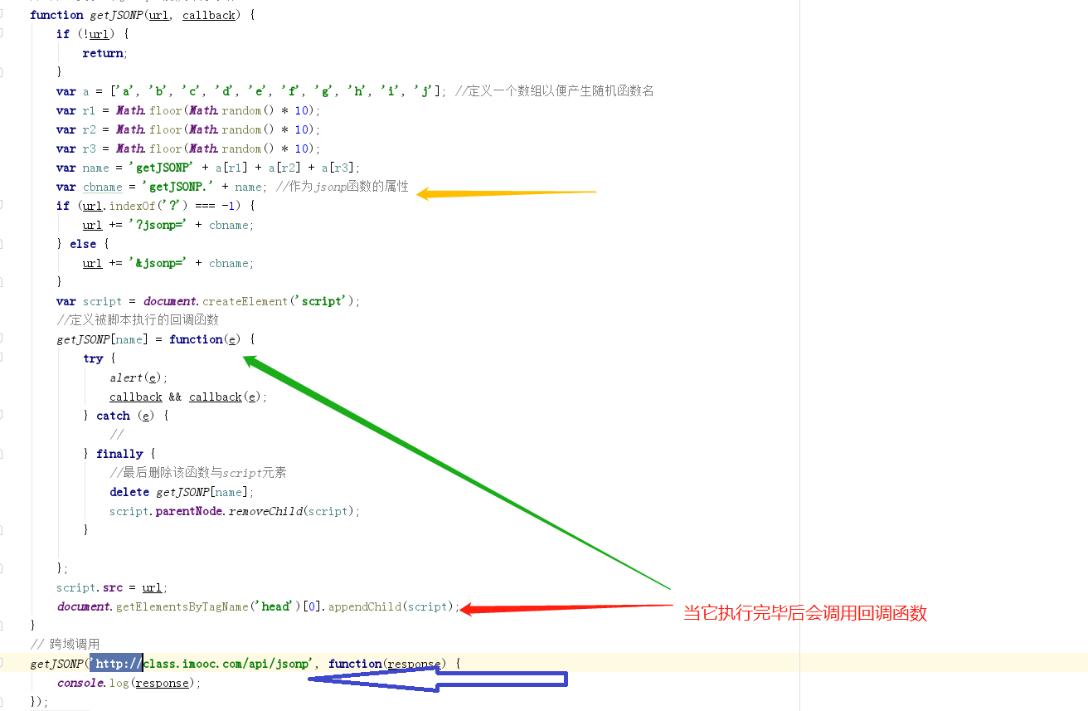Click the comment '//定义一个数组以便产生随机函数名'

point(555,91)
